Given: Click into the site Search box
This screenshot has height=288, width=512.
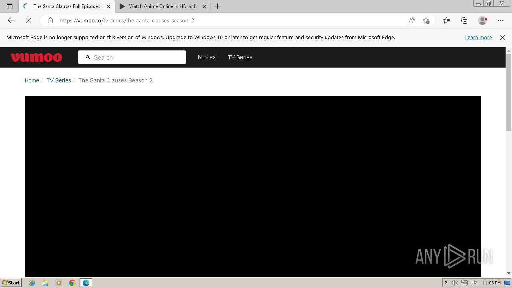Looking at the screenshot, I should (x=132, y=57).
